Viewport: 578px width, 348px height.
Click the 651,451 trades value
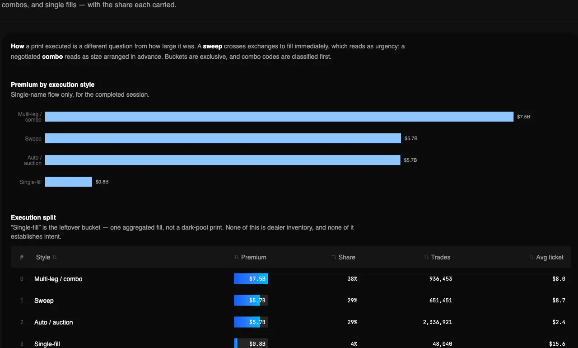pos(441,301)
